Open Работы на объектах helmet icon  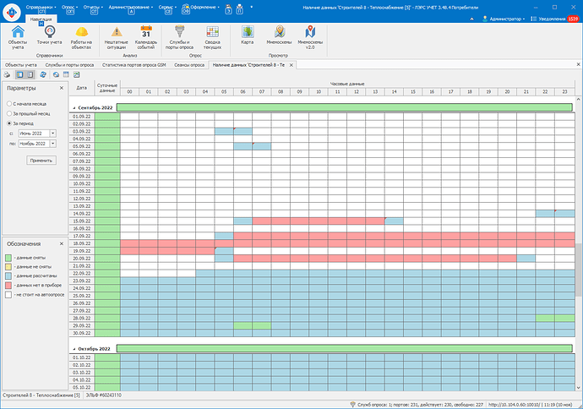pos(81,32)
